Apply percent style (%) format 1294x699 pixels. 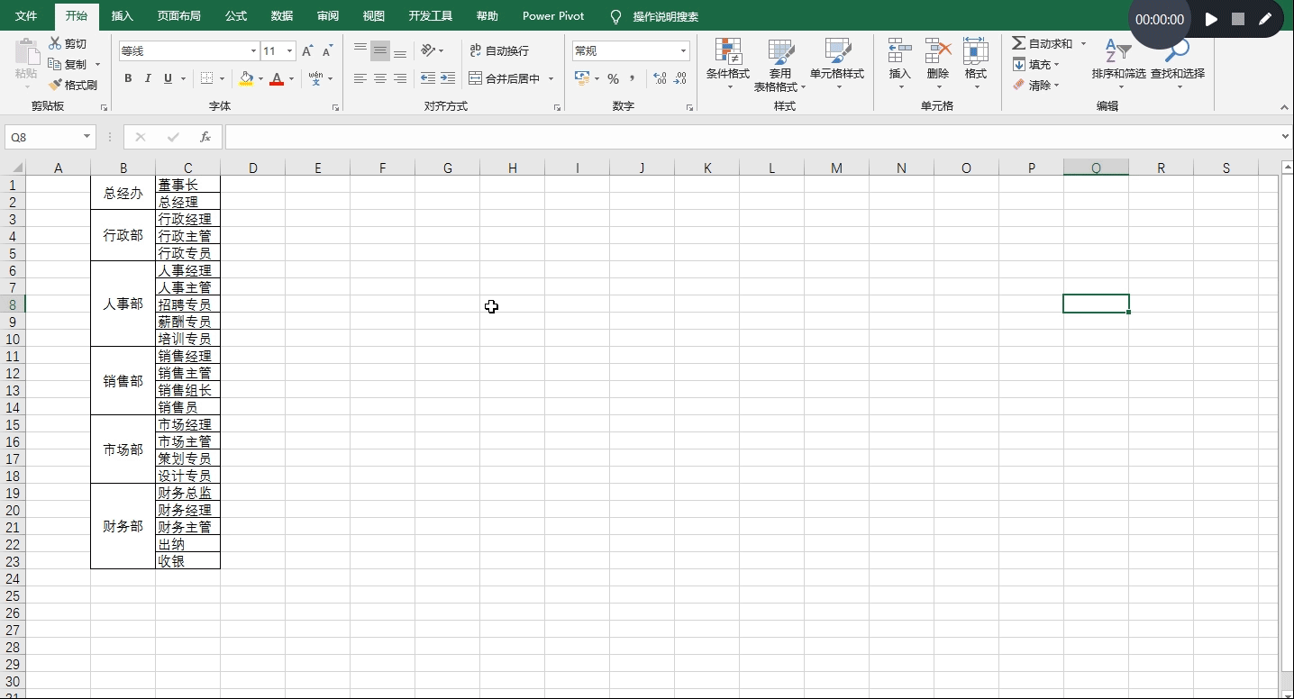(x=613, y=78)
